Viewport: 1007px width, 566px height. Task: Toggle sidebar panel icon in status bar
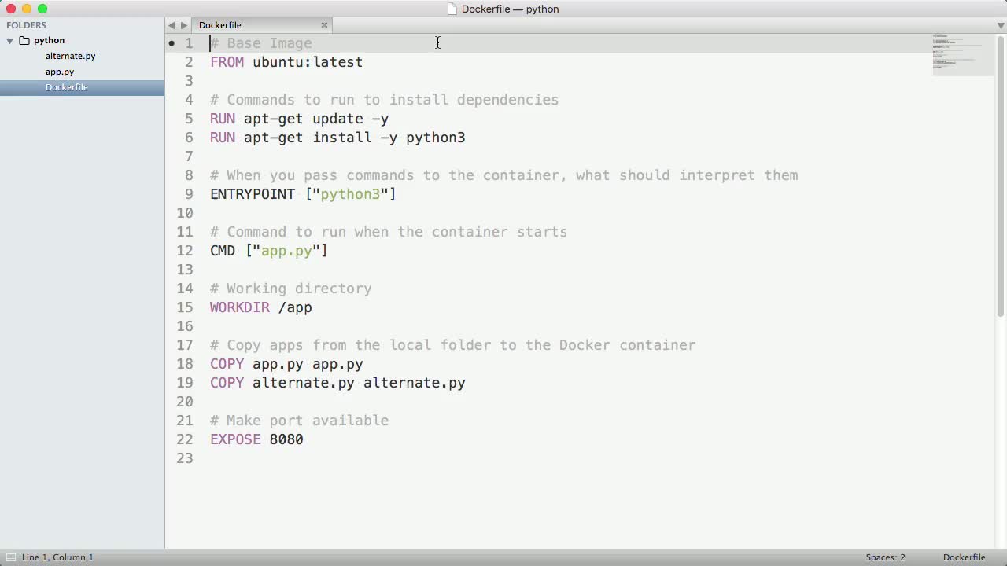(10, 557)
